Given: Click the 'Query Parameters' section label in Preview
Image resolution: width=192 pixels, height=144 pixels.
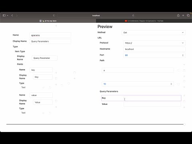Looking at the screenshot, I should 109,91.
